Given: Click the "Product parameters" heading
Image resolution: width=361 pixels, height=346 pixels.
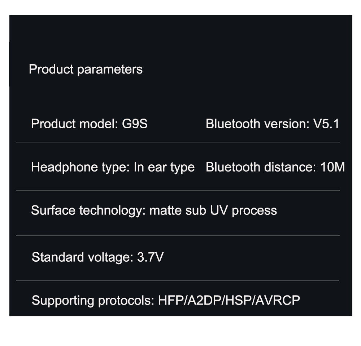Looking at the screenshot, I should (86, 69).
